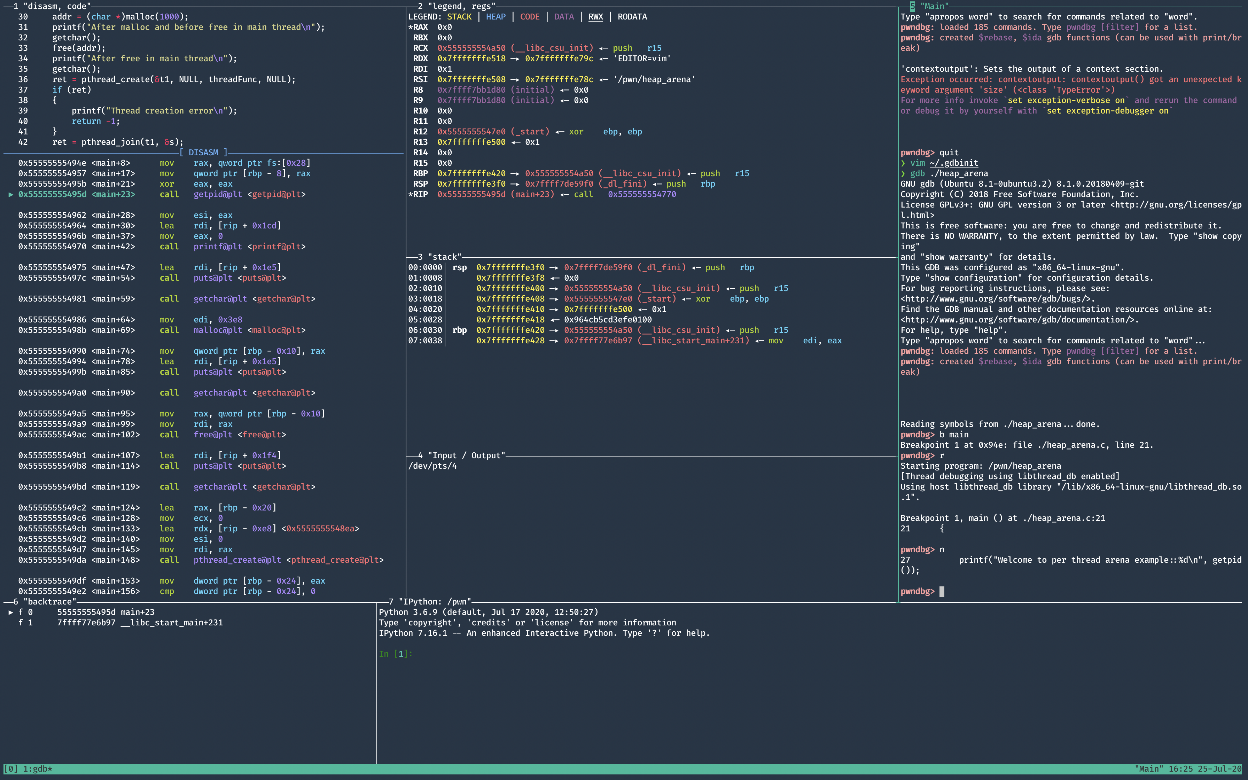This screenshot has height=780, width=1248.
Task: Click the HEAP legend color label
Action: click(496, 16)
